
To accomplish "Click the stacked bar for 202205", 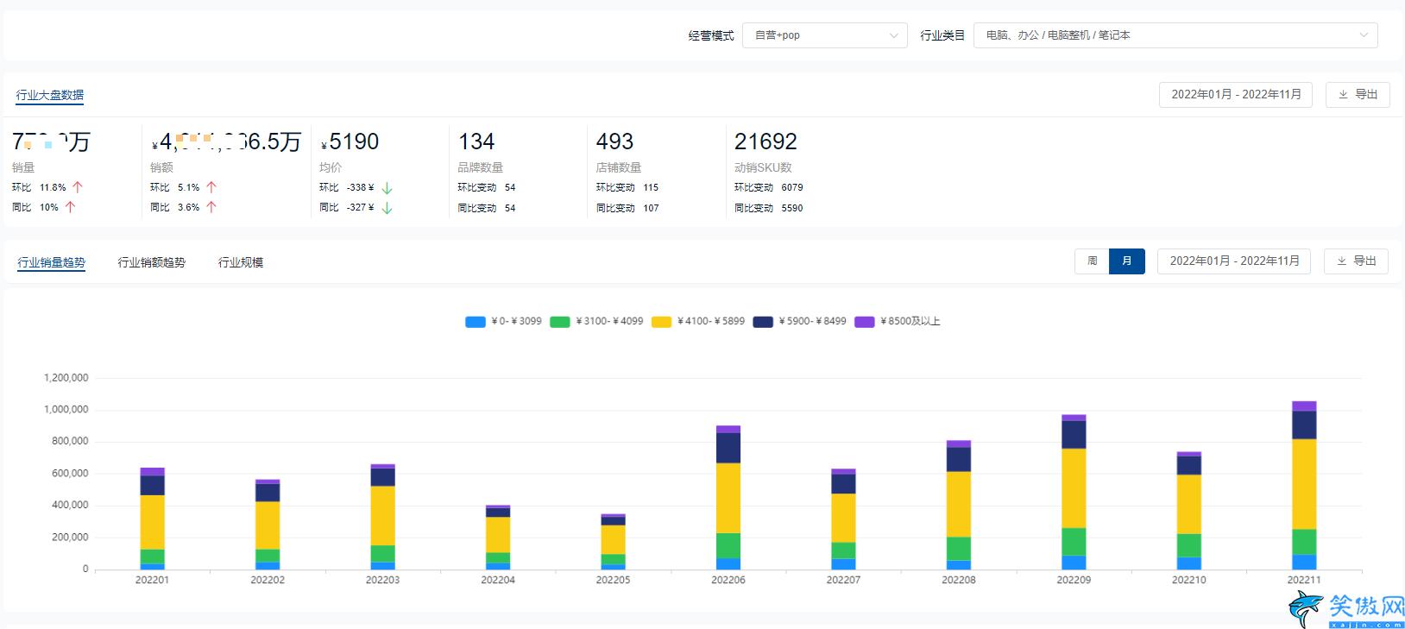I will [x=613, y=542].
